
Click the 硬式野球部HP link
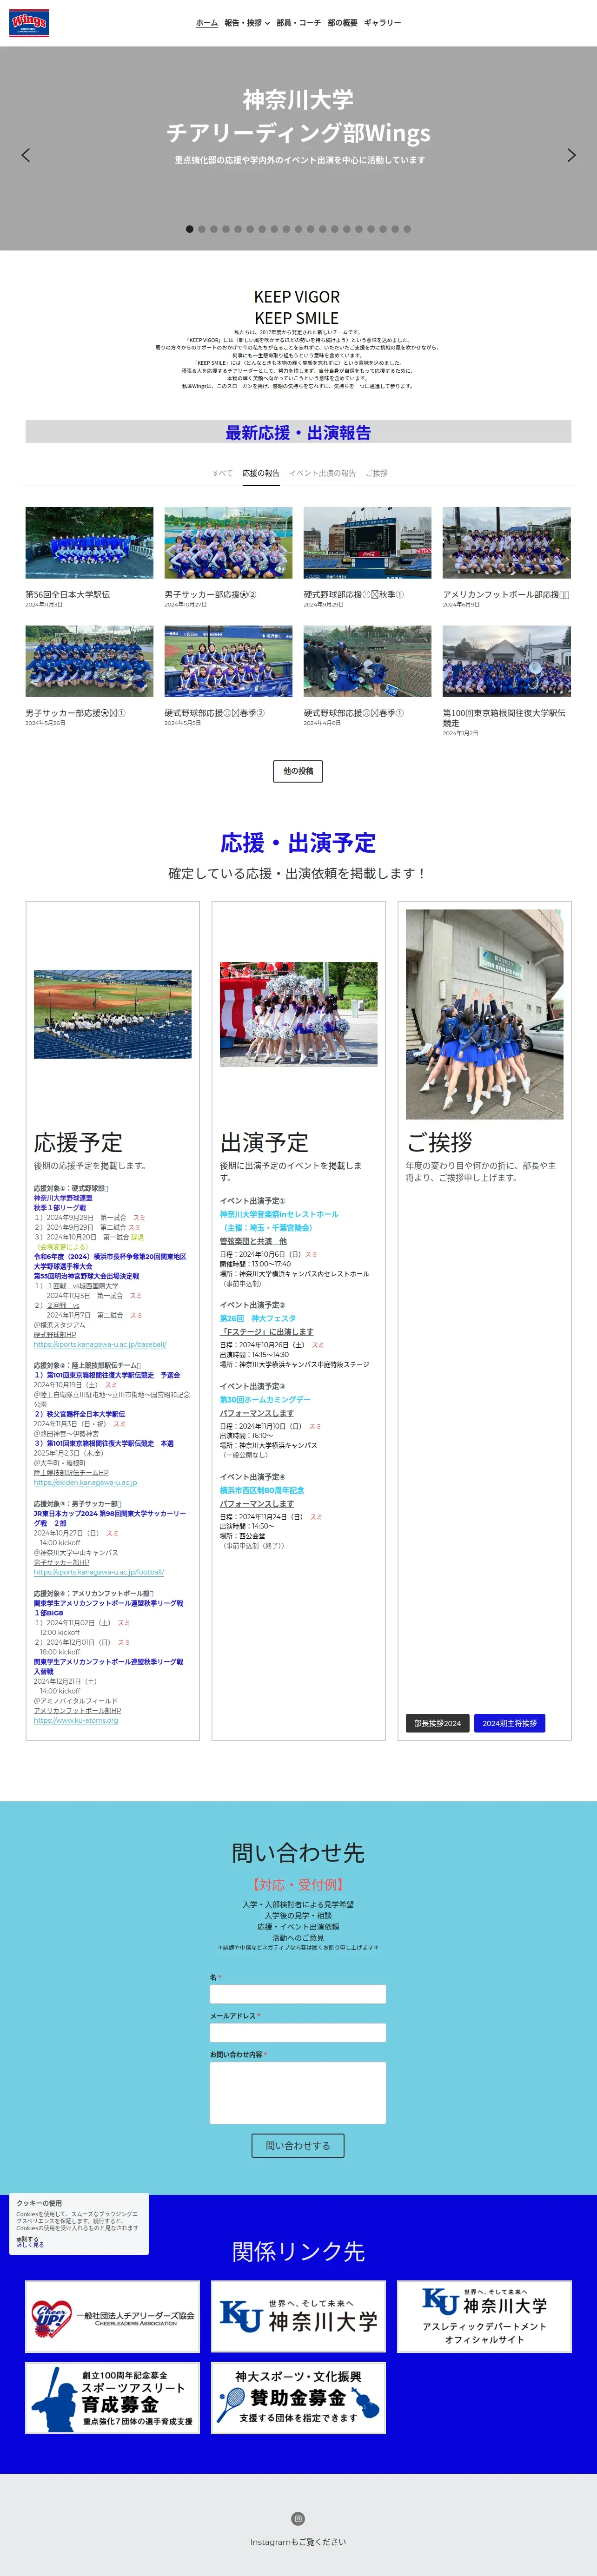click(x=55, y=1335)
